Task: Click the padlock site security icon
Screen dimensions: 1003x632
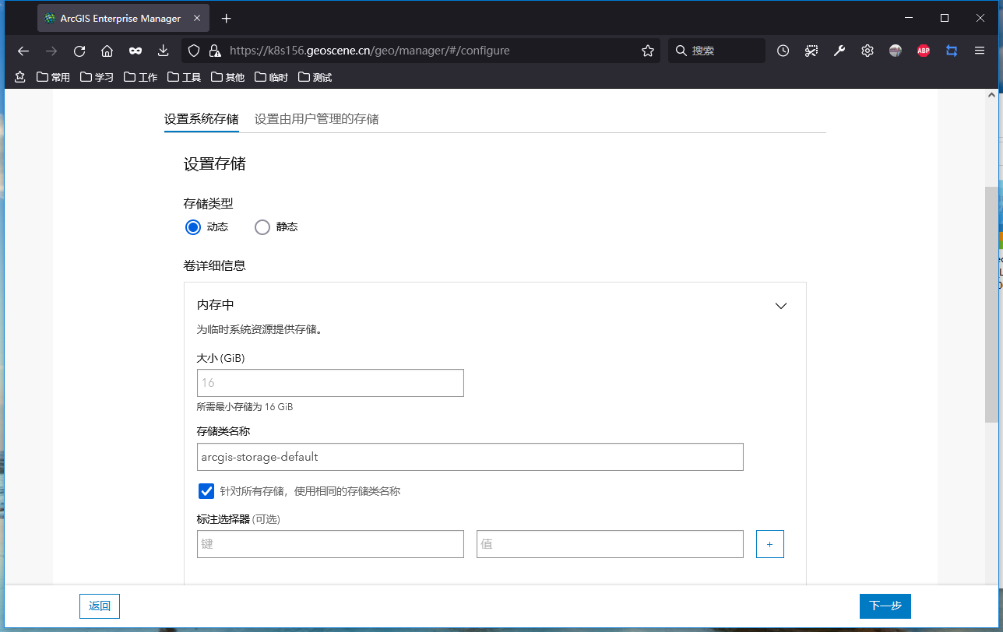Action: tap(215, 51)
